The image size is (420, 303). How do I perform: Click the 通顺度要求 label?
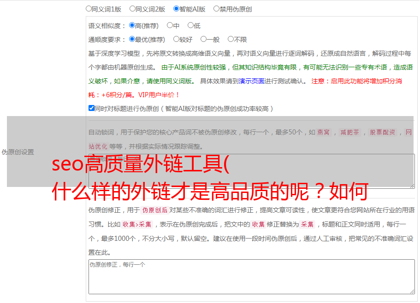pyautogui.click(x=106, y=40)
